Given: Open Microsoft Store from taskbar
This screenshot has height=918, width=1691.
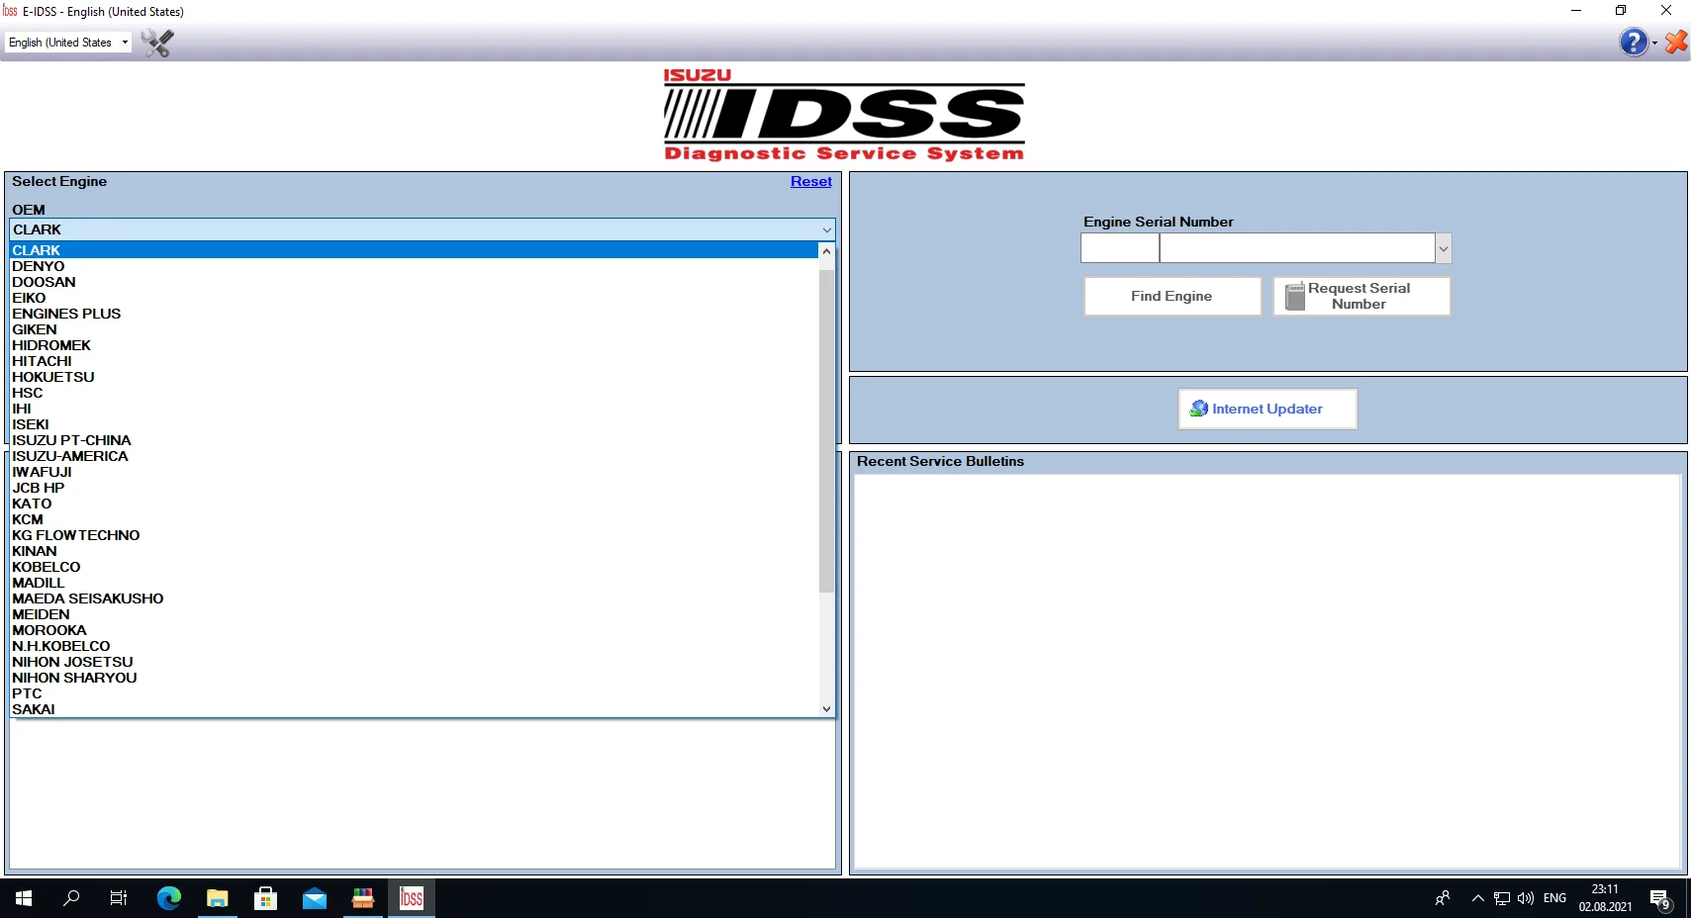Looking at the screenshot, I should tap(265, 898).
